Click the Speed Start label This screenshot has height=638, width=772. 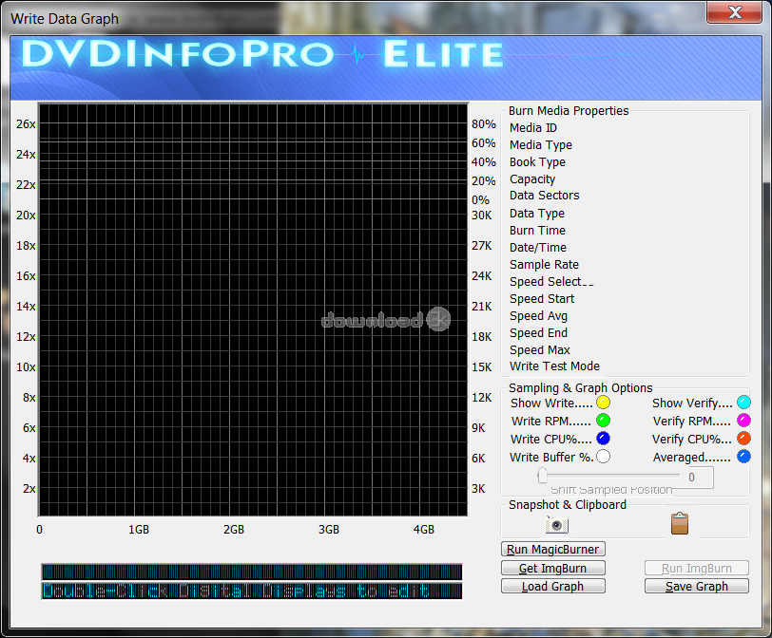542,299
